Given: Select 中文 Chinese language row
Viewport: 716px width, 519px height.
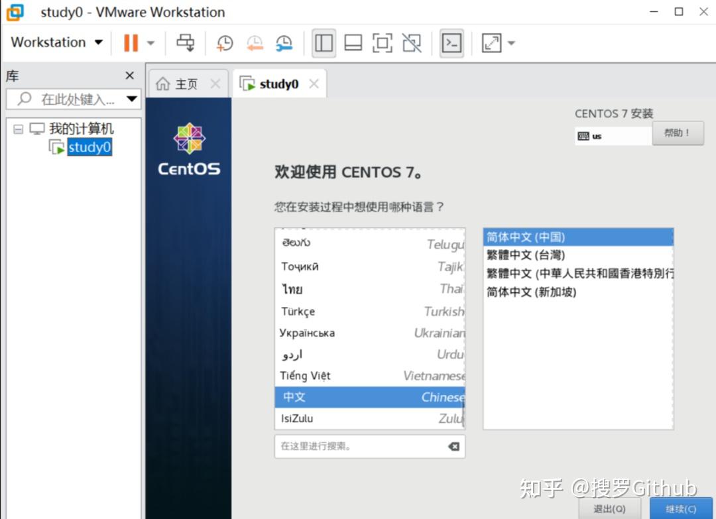Looking at the screenshot, I should point(370,397).
